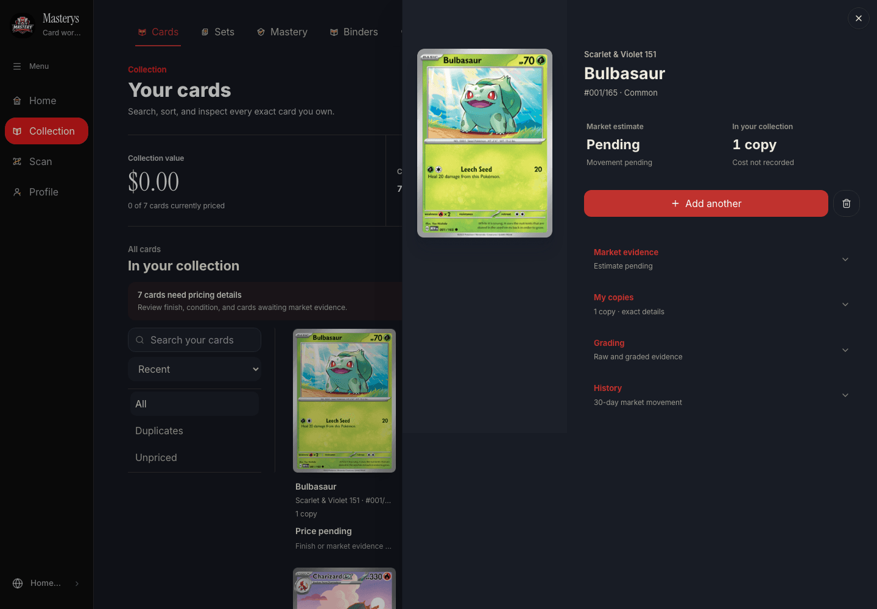Close the Bulbasaur detail panel

[x=858, y=18]
